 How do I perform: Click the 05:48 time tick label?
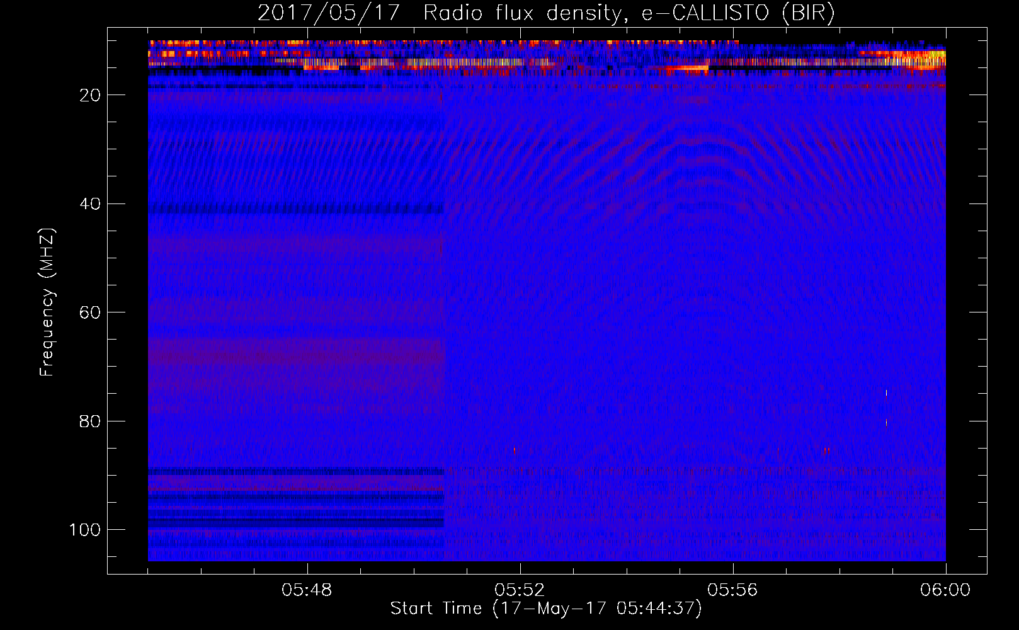click(x=307, y=590)
